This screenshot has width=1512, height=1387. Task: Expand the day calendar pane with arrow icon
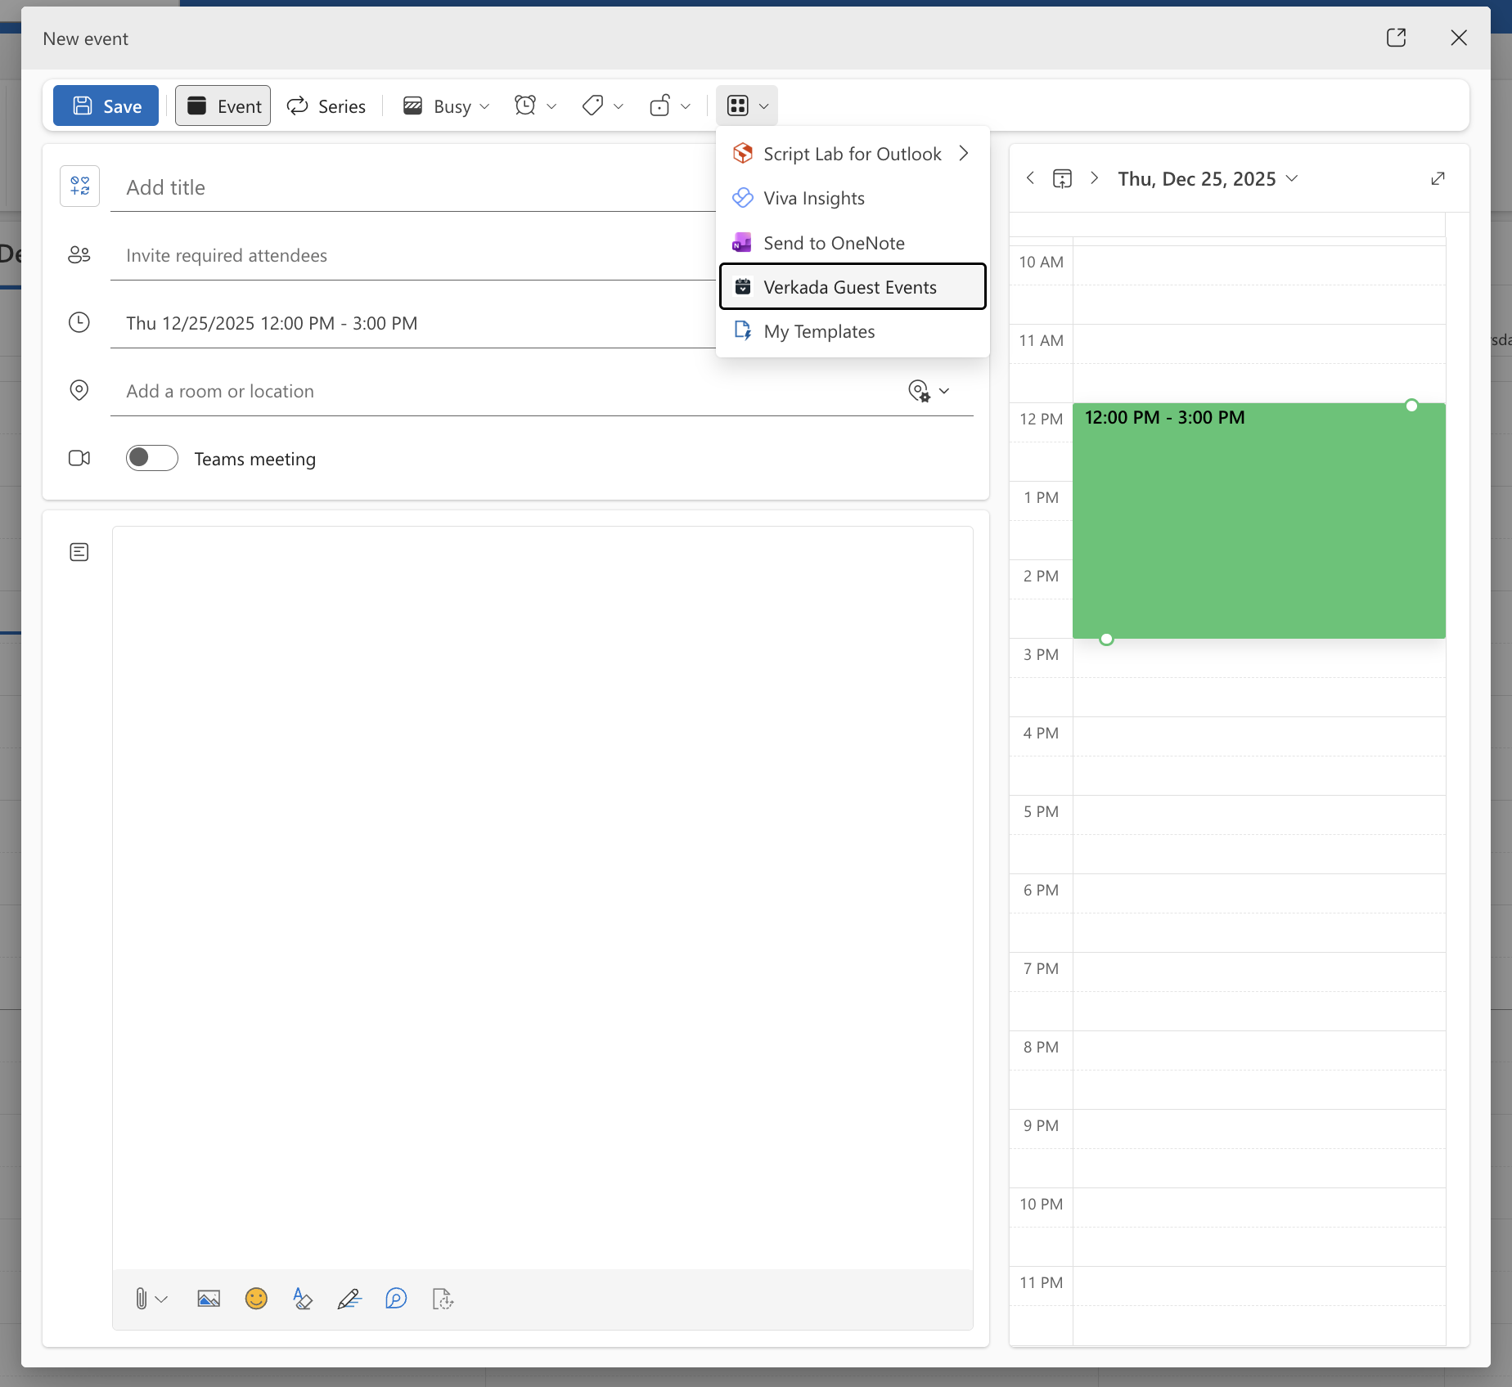tap(1438, 178)
